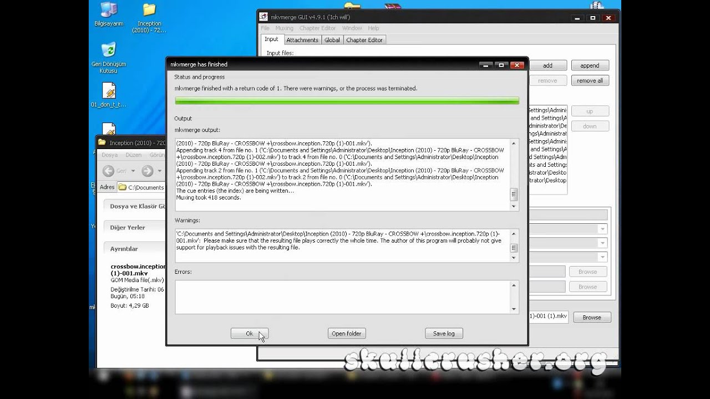Click the output filename field ending -001 (1).mkv
The image size is (710, 399).
pos(548,316)
